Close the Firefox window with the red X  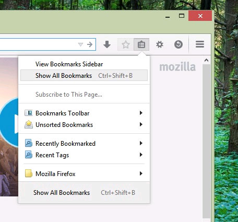(200, 16)
